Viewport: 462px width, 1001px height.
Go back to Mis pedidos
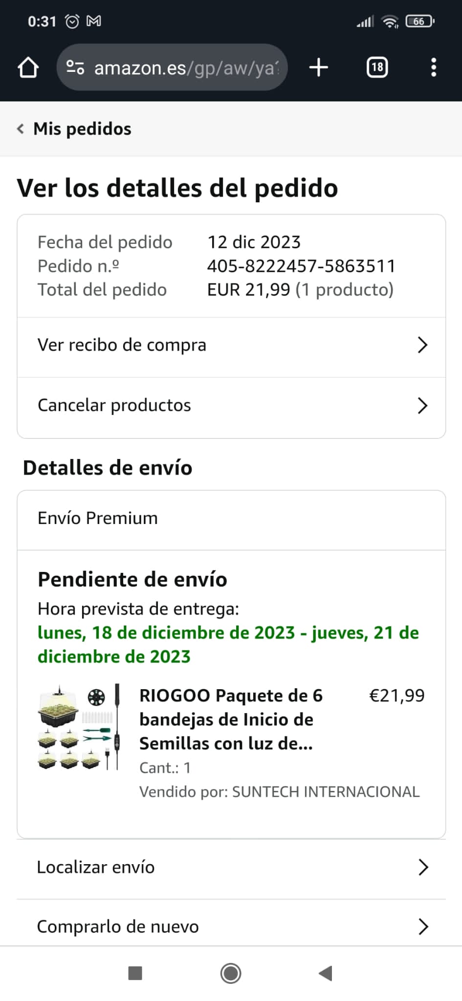point(74,129)
